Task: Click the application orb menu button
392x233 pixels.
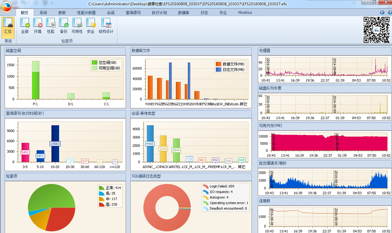Action: (6, 7)
